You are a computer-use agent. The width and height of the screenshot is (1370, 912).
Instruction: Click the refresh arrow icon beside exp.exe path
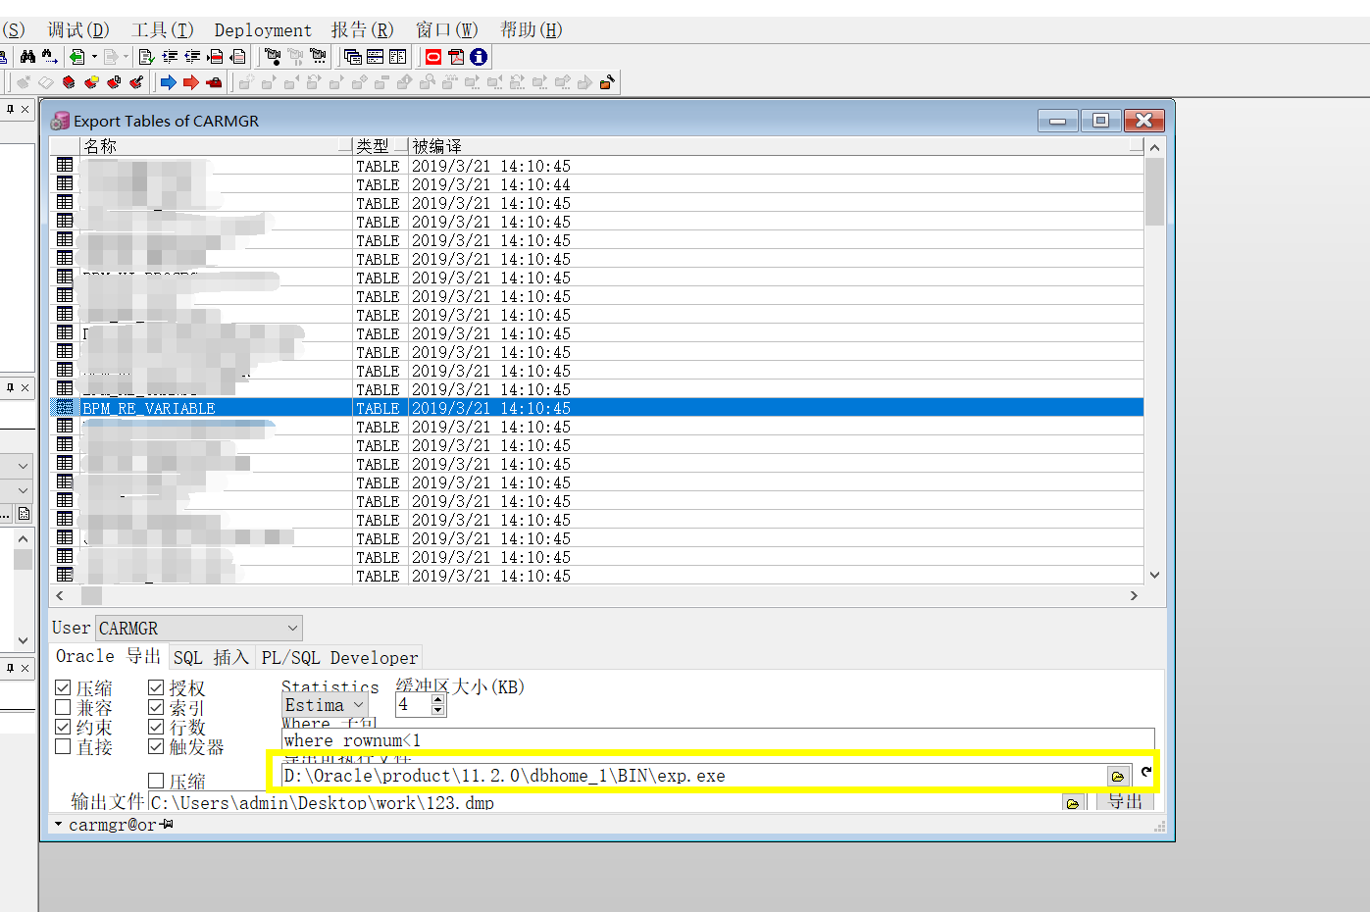pos(1145,772)
